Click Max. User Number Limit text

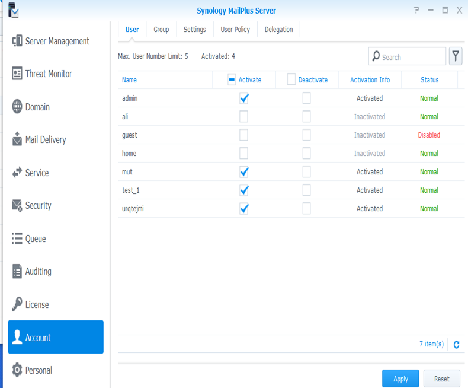tap(153, 56)
